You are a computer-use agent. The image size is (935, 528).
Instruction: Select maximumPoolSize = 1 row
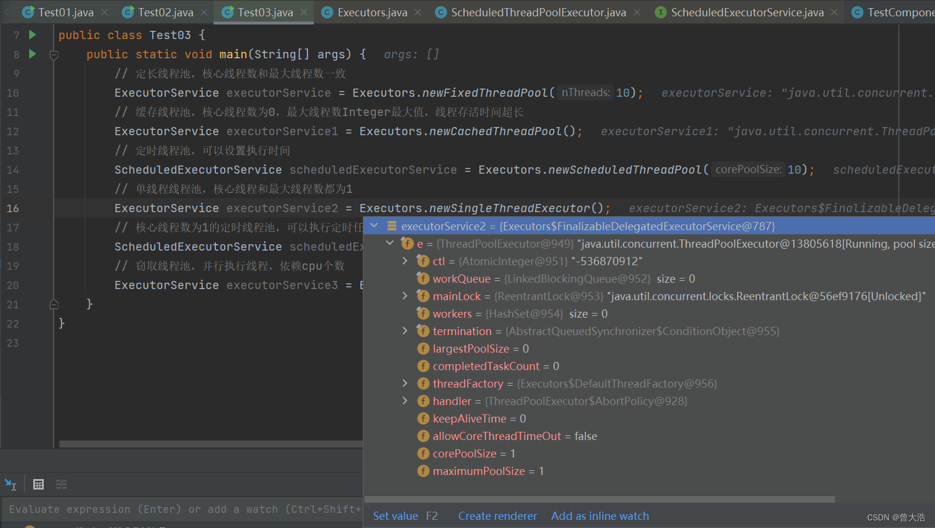tap(649, 471)
